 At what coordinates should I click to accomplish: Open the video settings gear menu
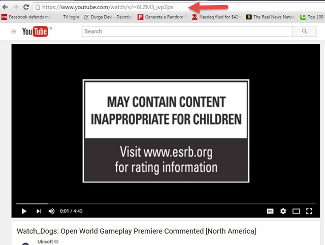coord(283,211)
